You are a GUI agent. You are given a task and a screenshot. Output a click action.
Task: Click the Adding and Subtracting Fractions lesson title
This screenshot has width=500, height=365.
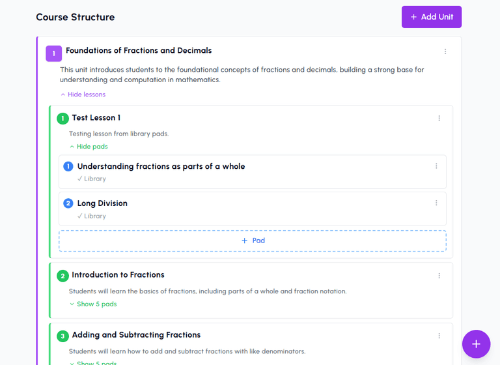pos(136,335)
